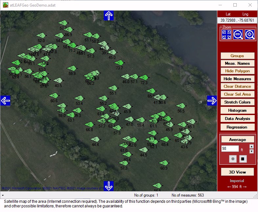Zoom in using the plus magnifier icon
This screenshot has width=258, height=212.
(x=249, y=35)
